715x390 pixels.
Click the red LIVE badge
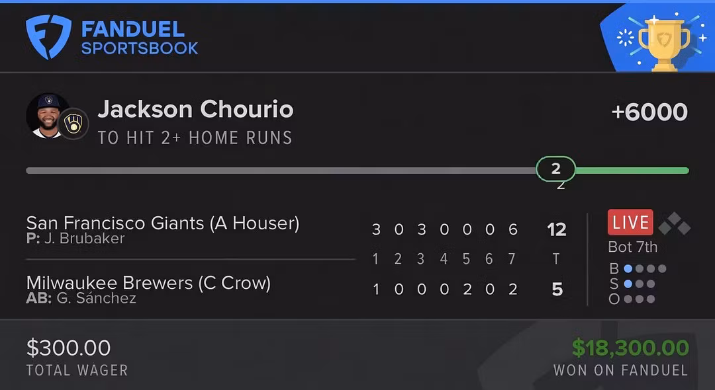coord(630,223)
